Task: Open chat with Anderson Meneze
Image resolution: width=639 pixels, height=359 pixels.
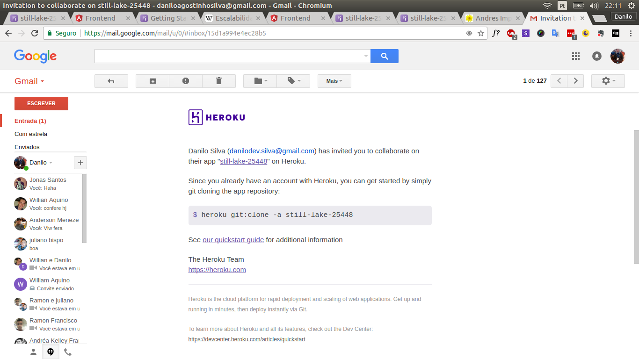Action: tap(48, 224)
